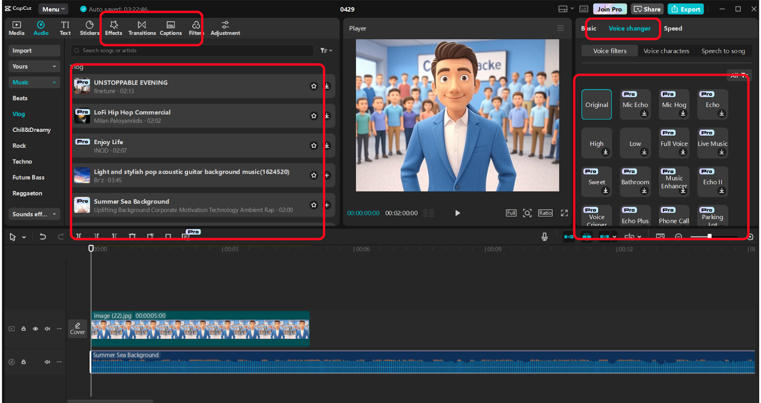
Task: Click the playhead marker at 00:00
Action: 91,248
